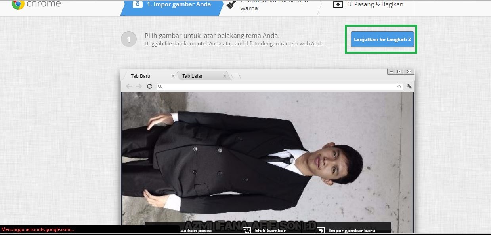Click the forward arrow in preview browser
Image resolution: width=491 pixels, height=235 pixels.
click(139, 86)
